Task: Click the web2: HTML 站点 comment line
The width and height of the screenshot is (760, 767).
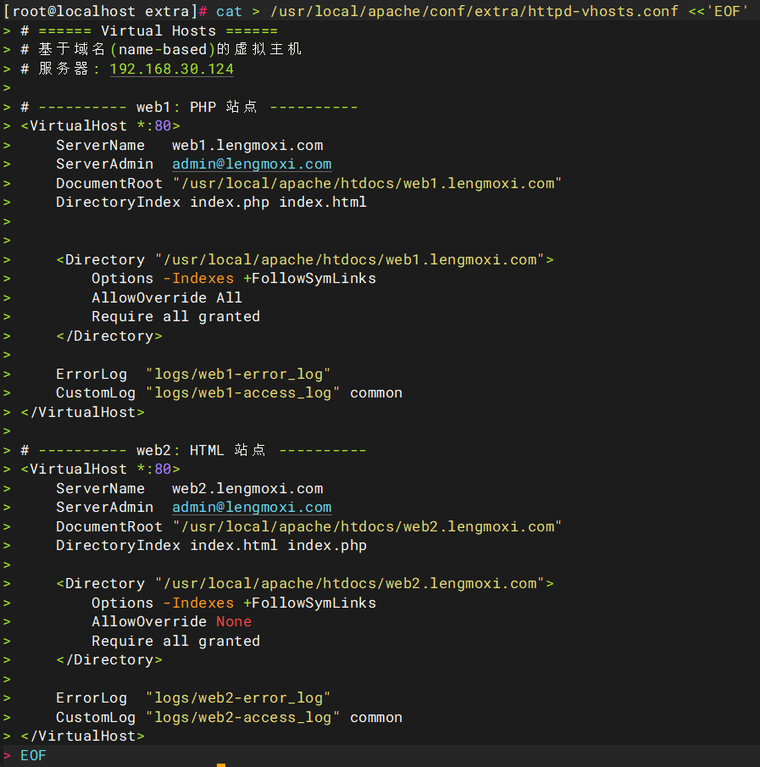Action: [194, 450]
